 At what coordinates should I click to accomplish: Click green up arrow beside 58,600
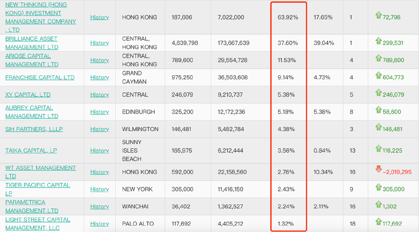[x=378, y=110]
